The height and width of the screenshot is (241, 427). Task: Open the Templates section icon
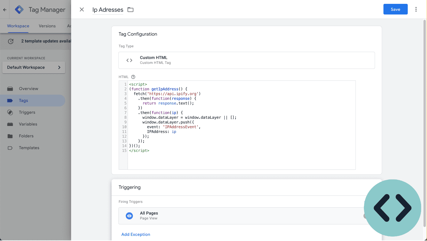point(10,148)
